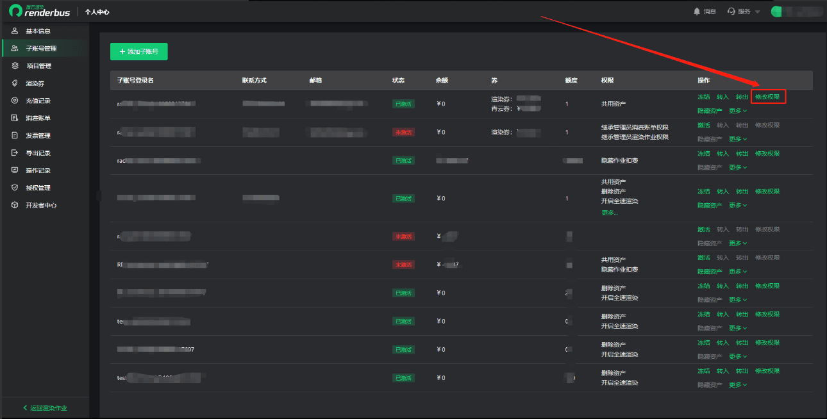The height and width of the screenshot is (419, 827).
Task: Click the 开发者中心 cube icon in sidebar
Action: 14,206
